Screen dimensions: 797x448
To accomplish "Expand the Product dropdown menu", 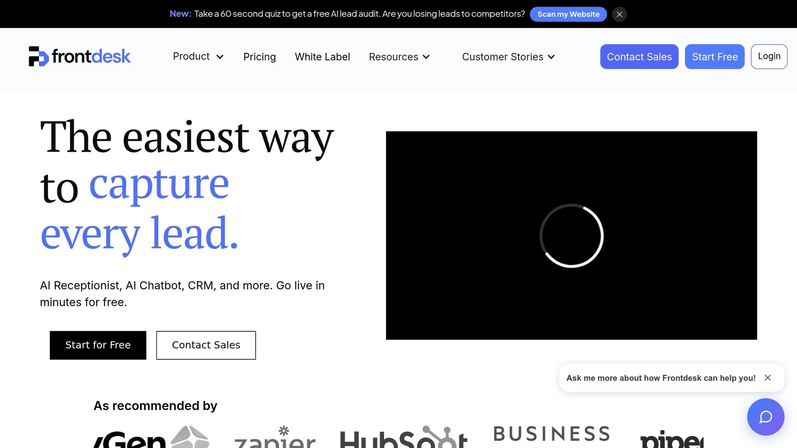I will [198, 57].
